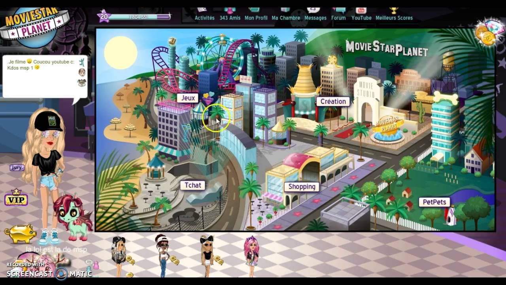The height and width of the screenshot is (285, 506).
Task: Open Messages in the top bar
Action: click(x=315, y=15)
